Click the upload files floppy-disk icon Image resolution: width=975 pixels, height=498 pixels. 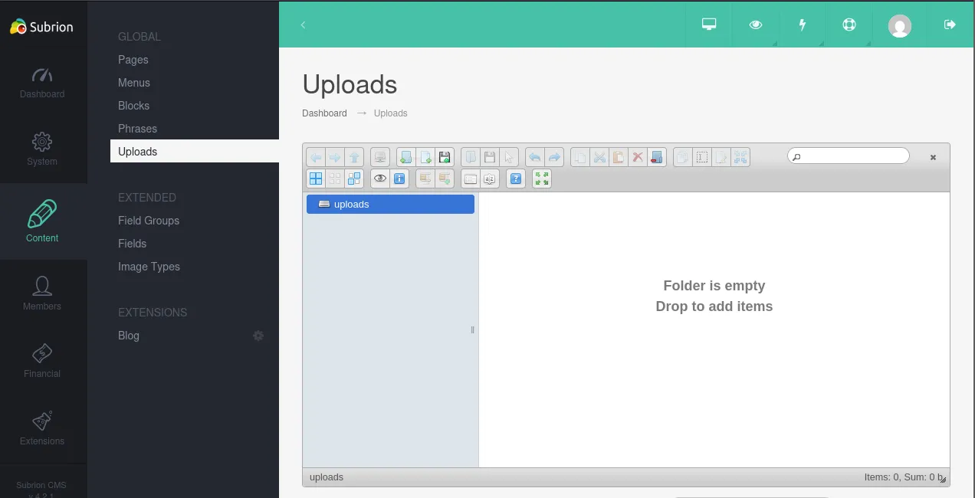pyautogui.click(x=445, y=157)
